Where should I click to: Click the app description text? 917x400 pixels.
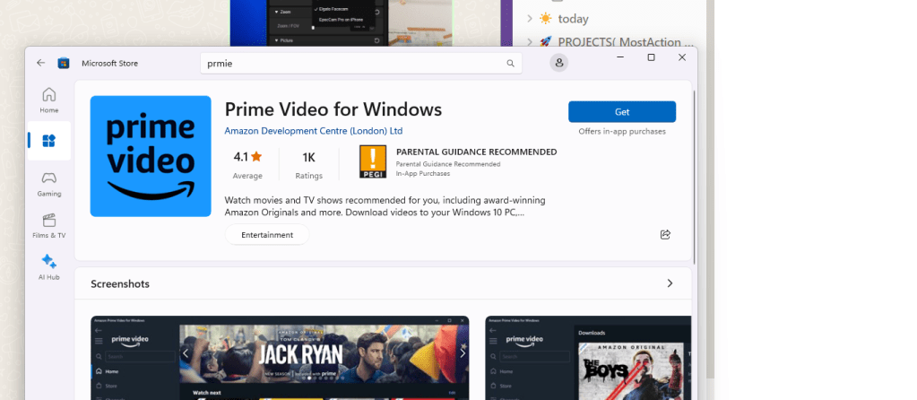385,206
